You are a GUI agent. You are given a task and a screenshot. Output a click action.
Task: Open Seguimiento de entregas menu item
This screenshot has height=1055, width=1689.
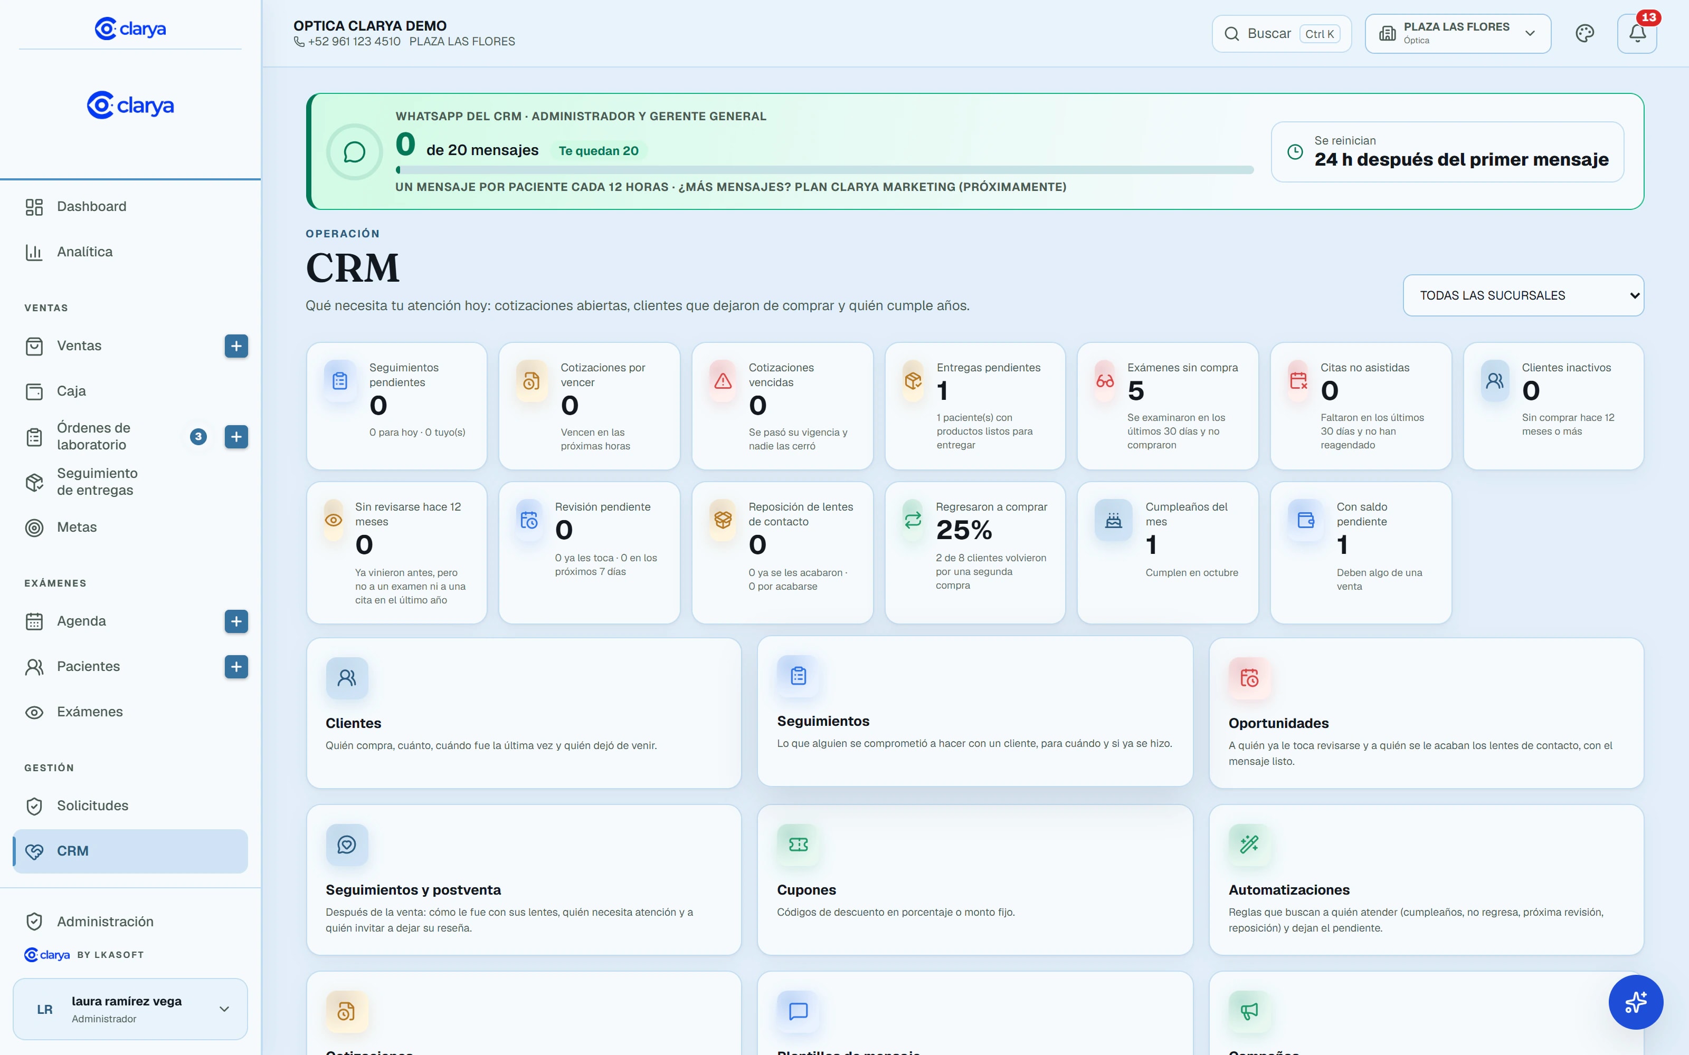pyautogui.click(x=130, y=482)
